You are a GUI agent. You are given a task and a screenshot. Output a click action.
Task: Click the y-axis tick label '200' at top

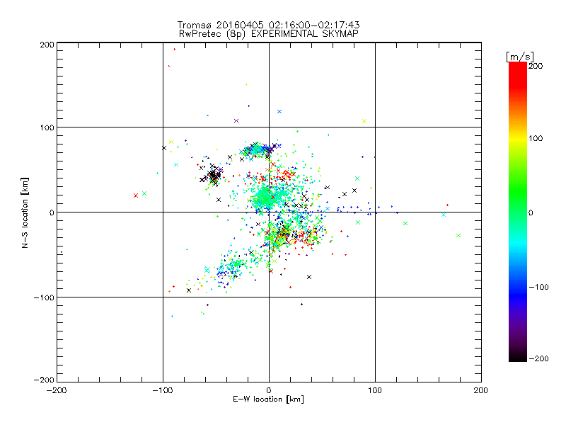coord(47,45)
